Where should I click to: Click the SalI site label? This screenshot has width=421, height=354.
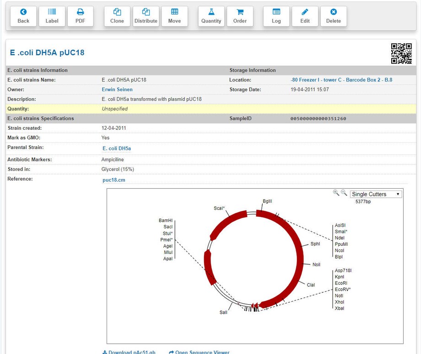coord(223,312)
